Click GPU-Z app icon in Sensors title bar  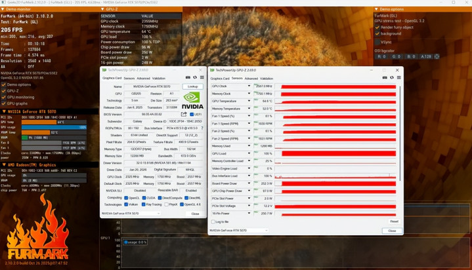(212, 70)
